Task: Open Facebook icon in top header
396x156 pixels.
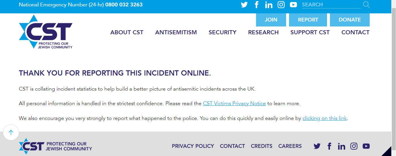Action: point(257,5)
